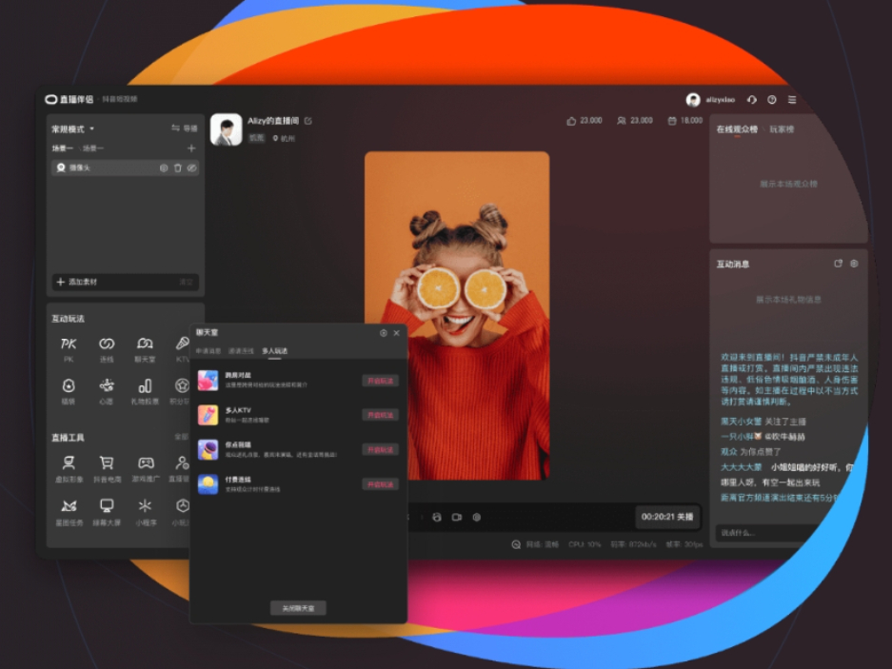Expand the 常规模式 mode dropdown
Screen dimensions: 892x669
(73, 129)
